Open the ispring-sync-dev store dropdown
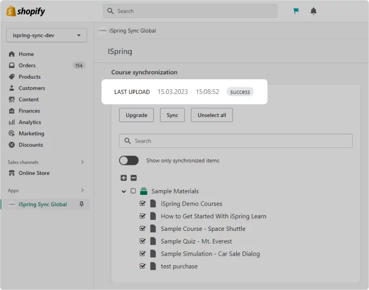Screen dimensions: 369x290 [46, 35]
